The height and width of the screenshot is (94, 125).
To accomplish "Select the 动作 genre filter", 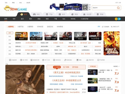I will (10, 33).
